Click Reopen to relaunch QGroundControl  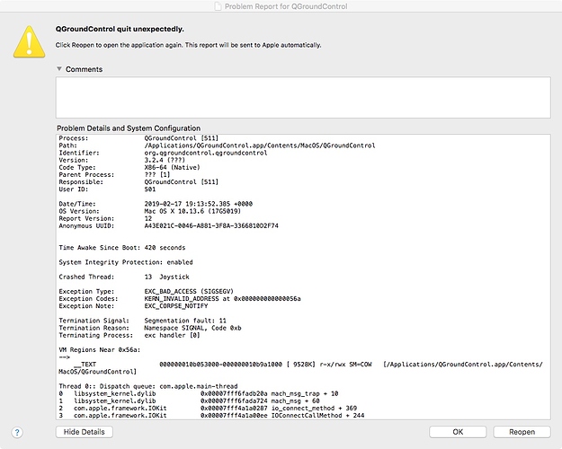[522, 432]
